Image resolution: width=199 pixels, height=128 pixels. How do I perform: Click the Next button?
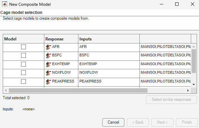tap(162, 122)
